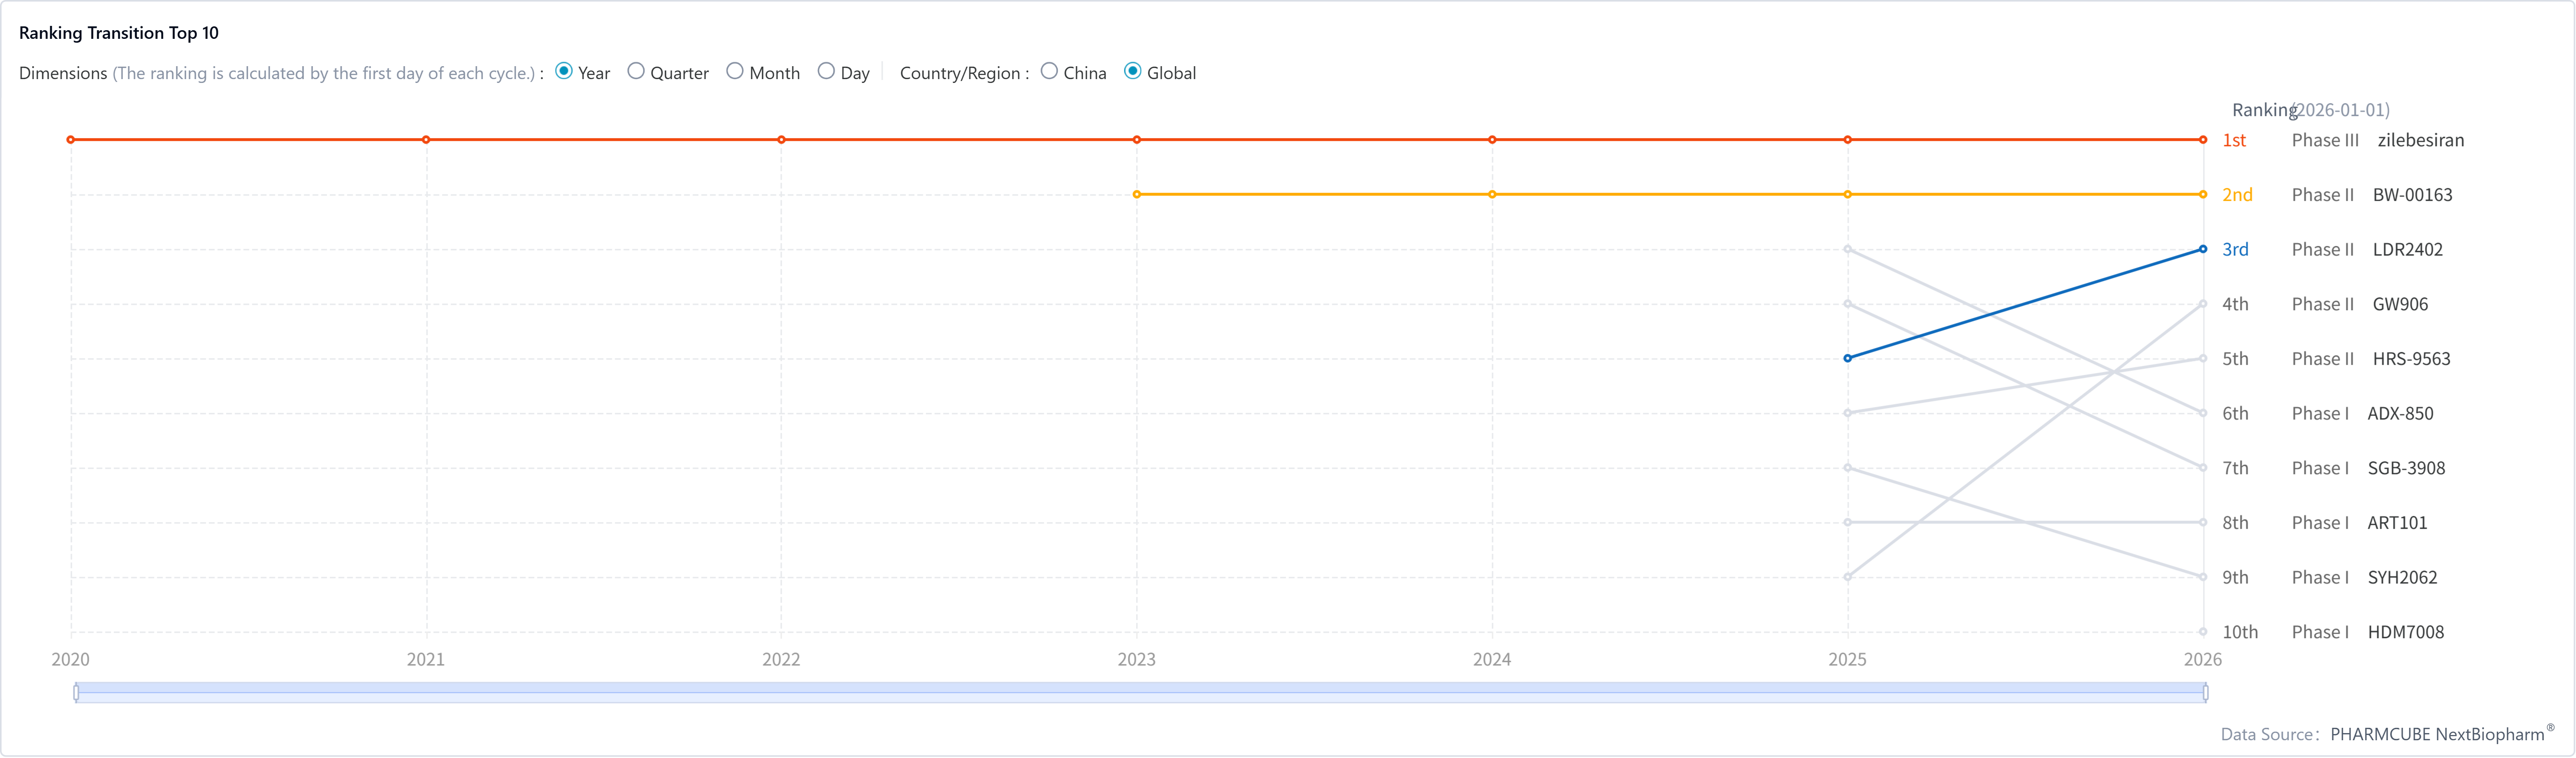Viewport: 2576px width, 758px height.
Task: Switch Country/Region to China
Action: coord(1049,72)
